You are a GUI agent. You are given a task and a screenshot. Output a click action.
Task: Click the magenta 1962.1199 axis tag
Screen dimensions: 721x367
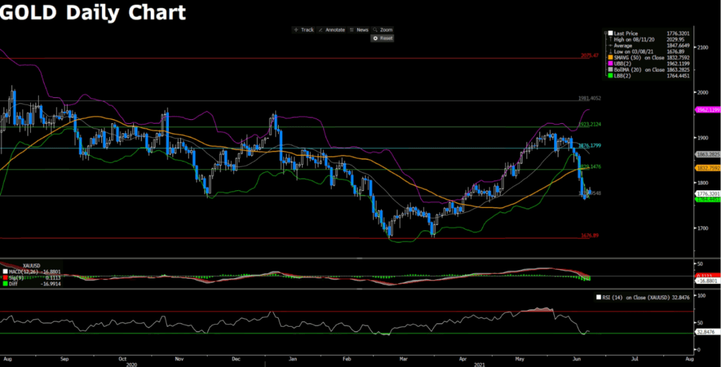[x=708, y=111]
